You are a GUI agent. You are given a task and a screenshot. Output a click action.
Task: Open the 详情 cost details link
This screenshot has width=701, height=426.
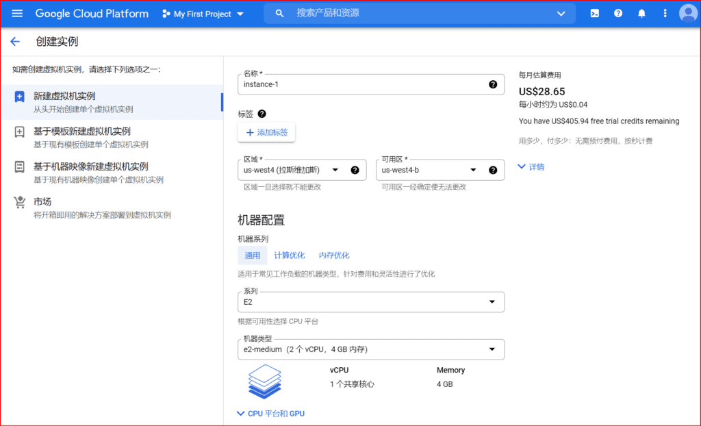click(x=531, y=165)
